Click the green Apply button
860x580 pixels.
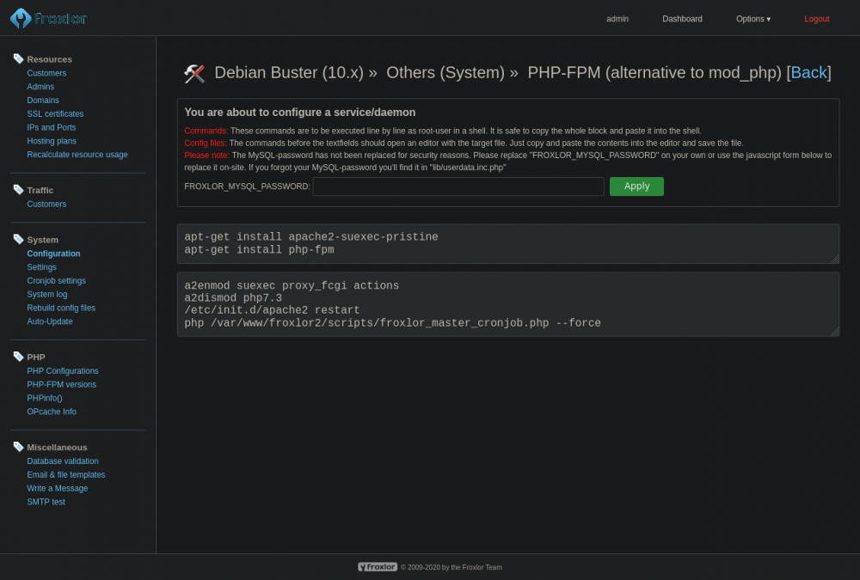636,186
